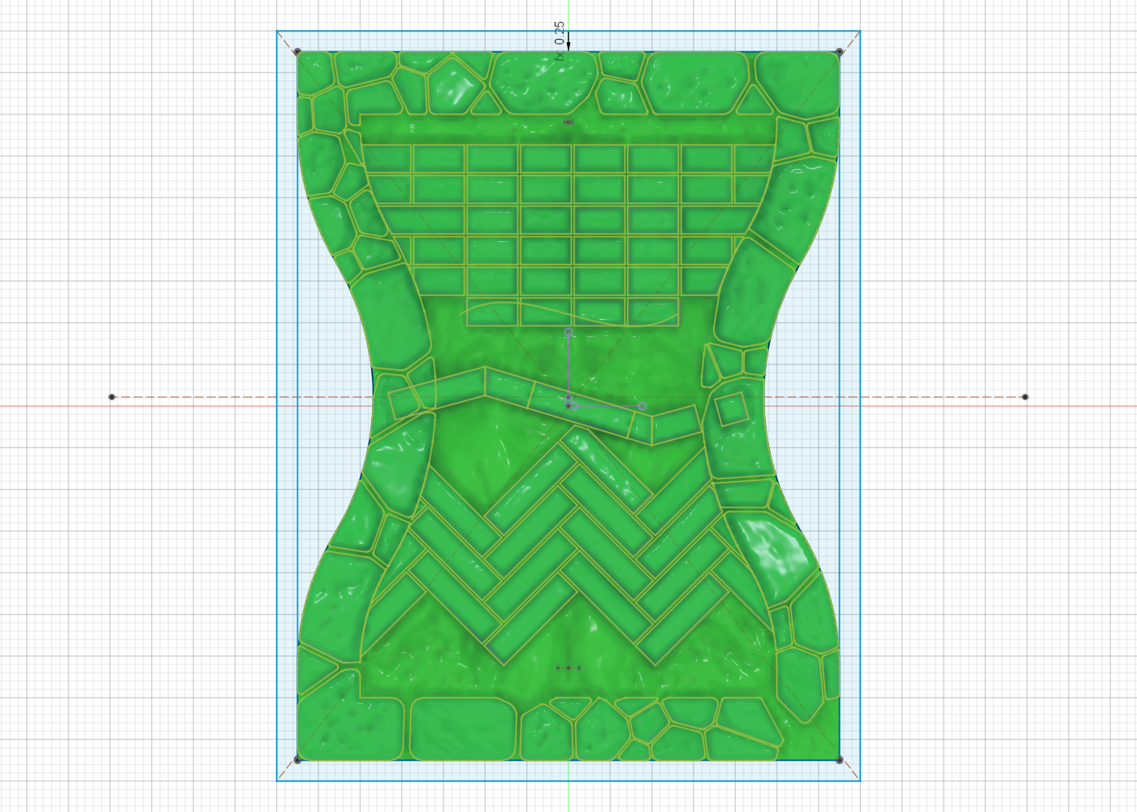Image resolution: width=1137 pixels, height=812 pixels.
Task: Select the small diamond-shaped square stone sketch profile
Action: (x=732, y=410)
